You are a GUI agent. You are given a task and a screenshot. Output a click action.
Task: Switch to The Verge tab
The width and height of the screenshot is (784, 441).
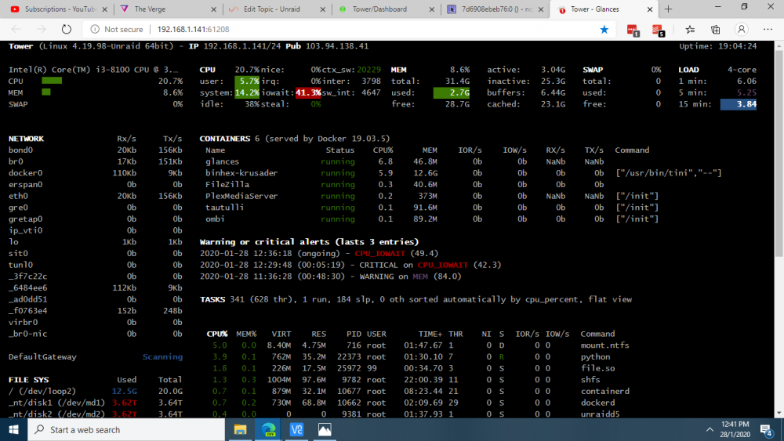pos(168,9)
